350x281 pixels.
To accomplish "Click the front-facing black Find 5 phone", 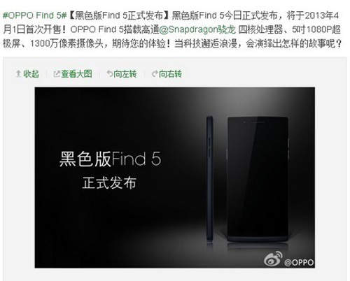I will (x=258, y=179).
